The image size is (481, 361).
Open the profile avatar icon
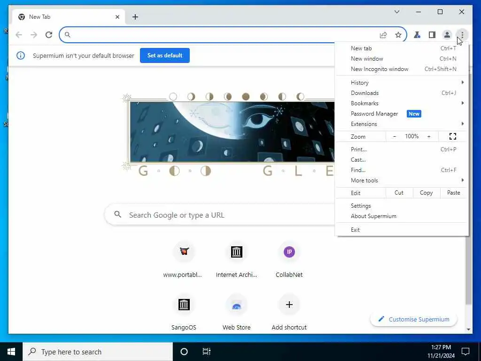(x=447, y=35)
